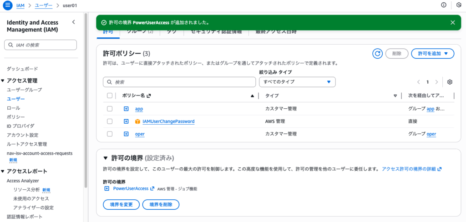Click the next page arrow in pagination
Viewport: 466px width, 222px height.
click(437, 82)
